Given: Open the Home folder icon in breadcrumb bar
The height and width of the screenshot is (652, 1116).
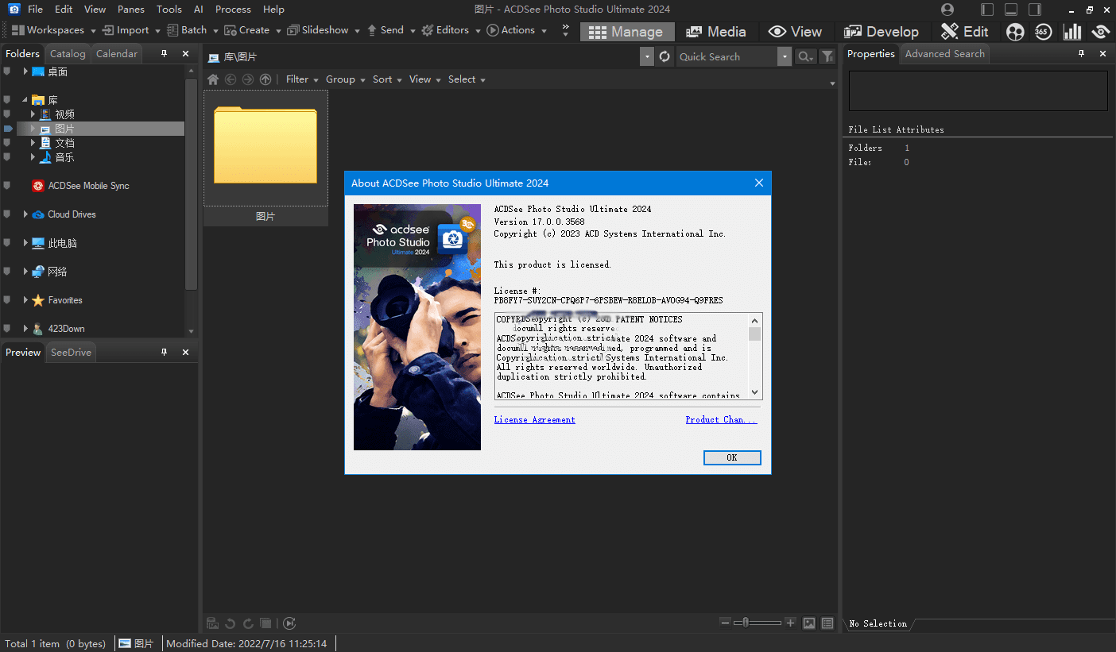Looking at the screenshot, I should [x=212, y=79].
